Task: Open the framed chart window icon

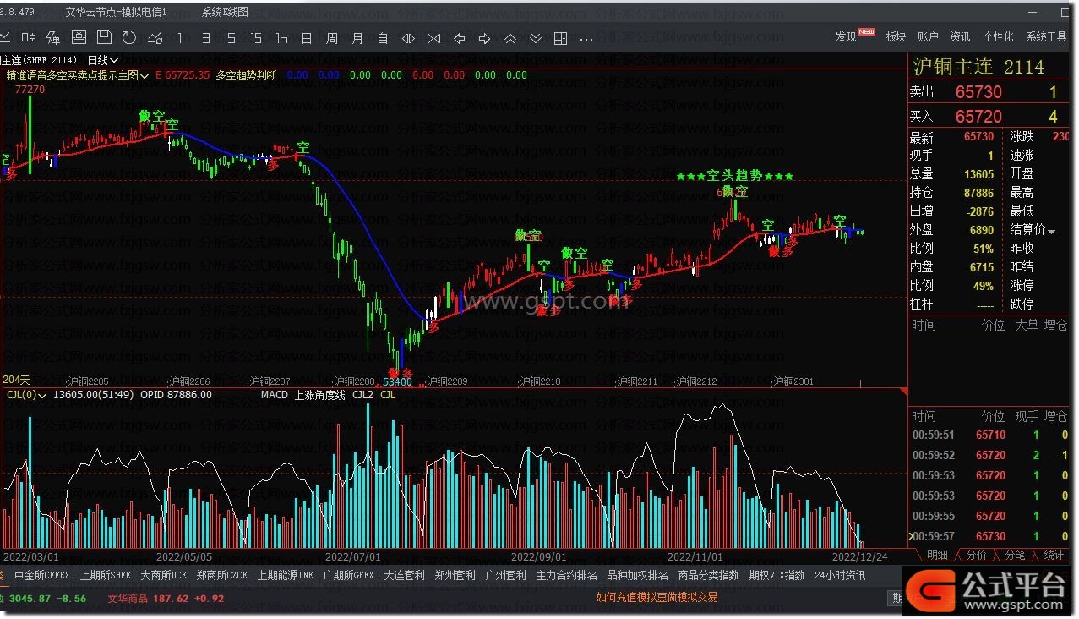Action: click(x=79, y=38)
